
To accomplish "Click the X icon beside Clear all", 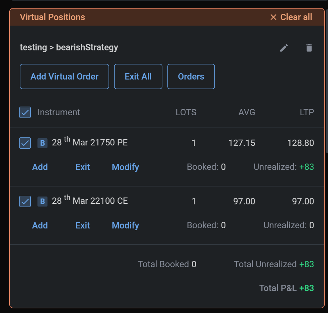I will (x=273, y=17).
